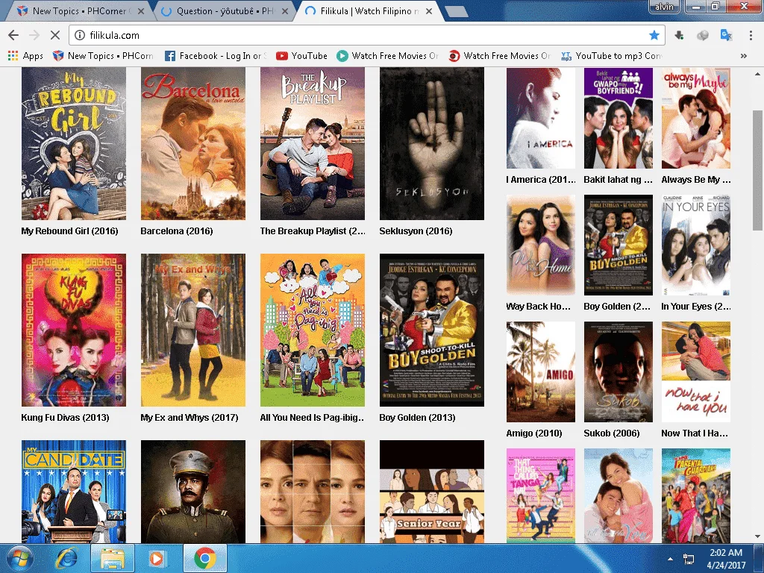Close the Filikula tab

point(429,10)
